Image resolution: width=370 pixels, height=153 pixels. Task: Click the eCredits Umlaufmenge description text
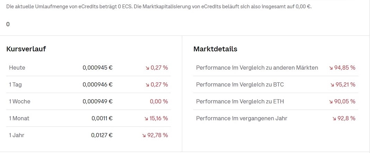(159, 7)
